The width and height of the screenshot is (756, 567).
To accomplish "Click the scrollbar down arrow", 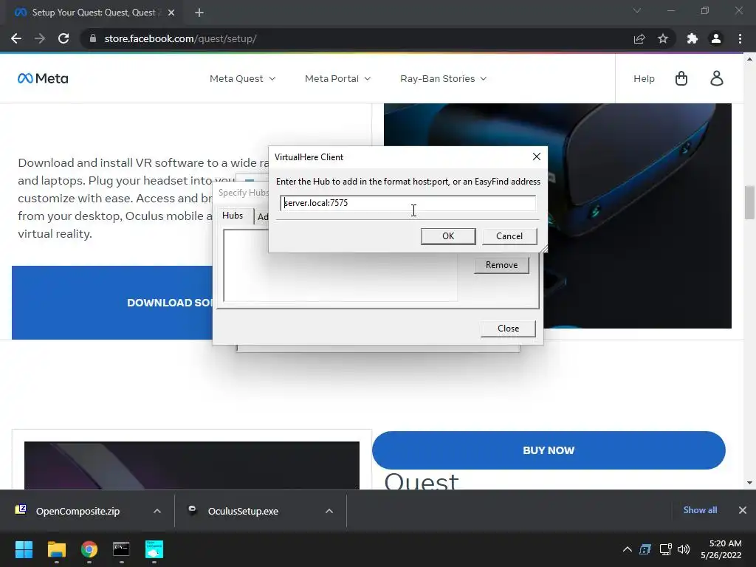I will [x=749, y=483].
